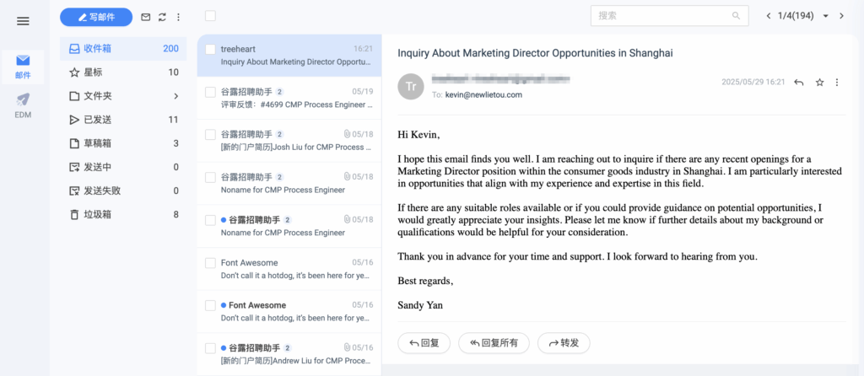
Task: Go to the next page of emails
Action: 841,16
